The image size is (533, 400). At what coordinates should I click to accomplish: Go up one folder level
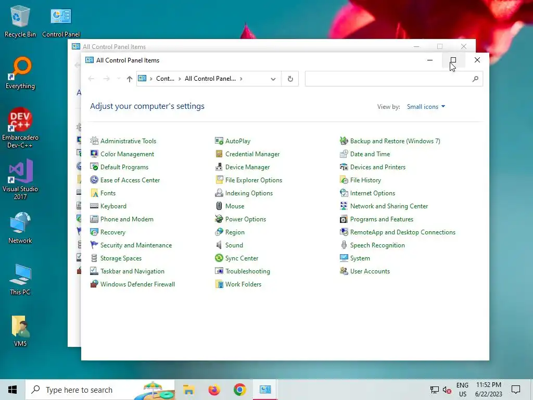click(129, 79)
